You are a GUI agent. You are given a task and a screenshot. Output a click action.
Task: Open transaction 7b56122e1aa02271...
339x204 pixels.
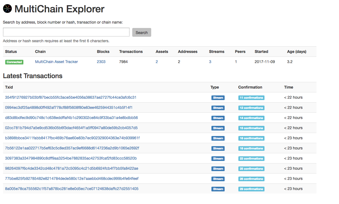[x=72, y=148]
